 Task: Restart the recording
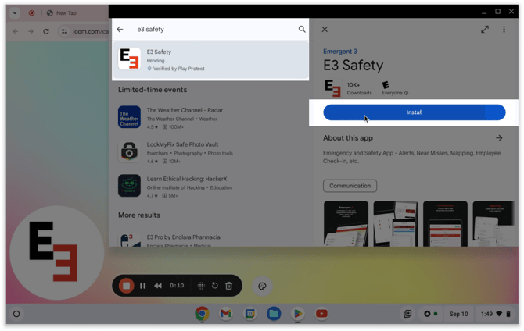[215, 286]
